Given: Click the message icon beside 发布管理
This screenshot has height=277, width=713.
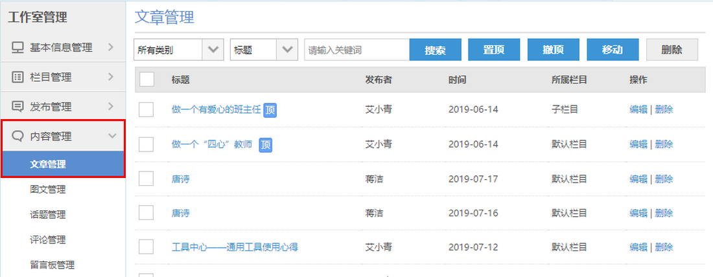Looking at the screenshot, I should click(18, 107).
